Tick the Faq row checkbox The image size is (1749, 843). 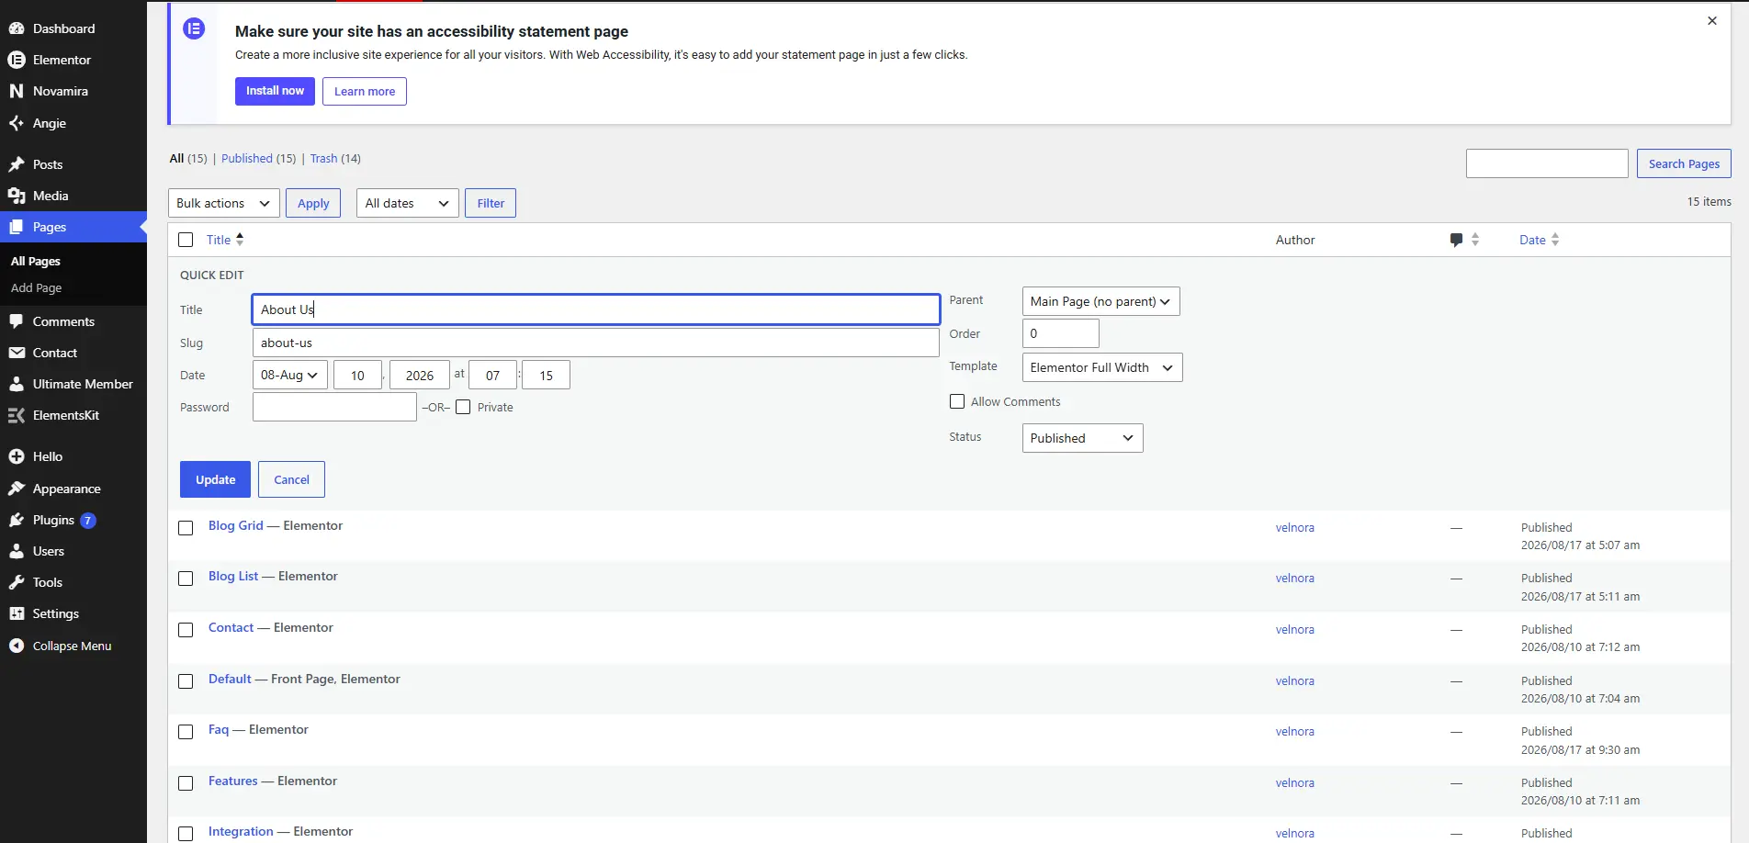[186, 732]
